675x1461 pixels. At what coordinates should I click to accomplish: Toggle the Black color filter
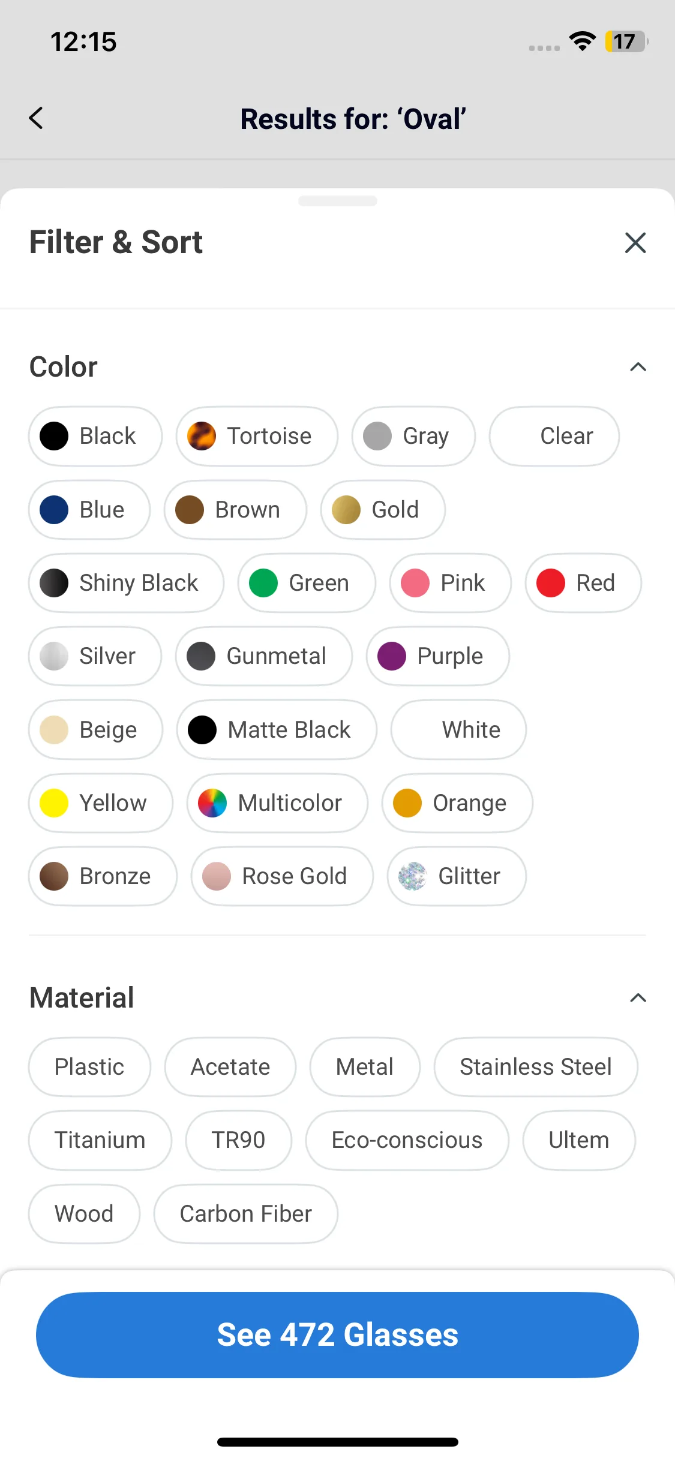tap(95, 436)
